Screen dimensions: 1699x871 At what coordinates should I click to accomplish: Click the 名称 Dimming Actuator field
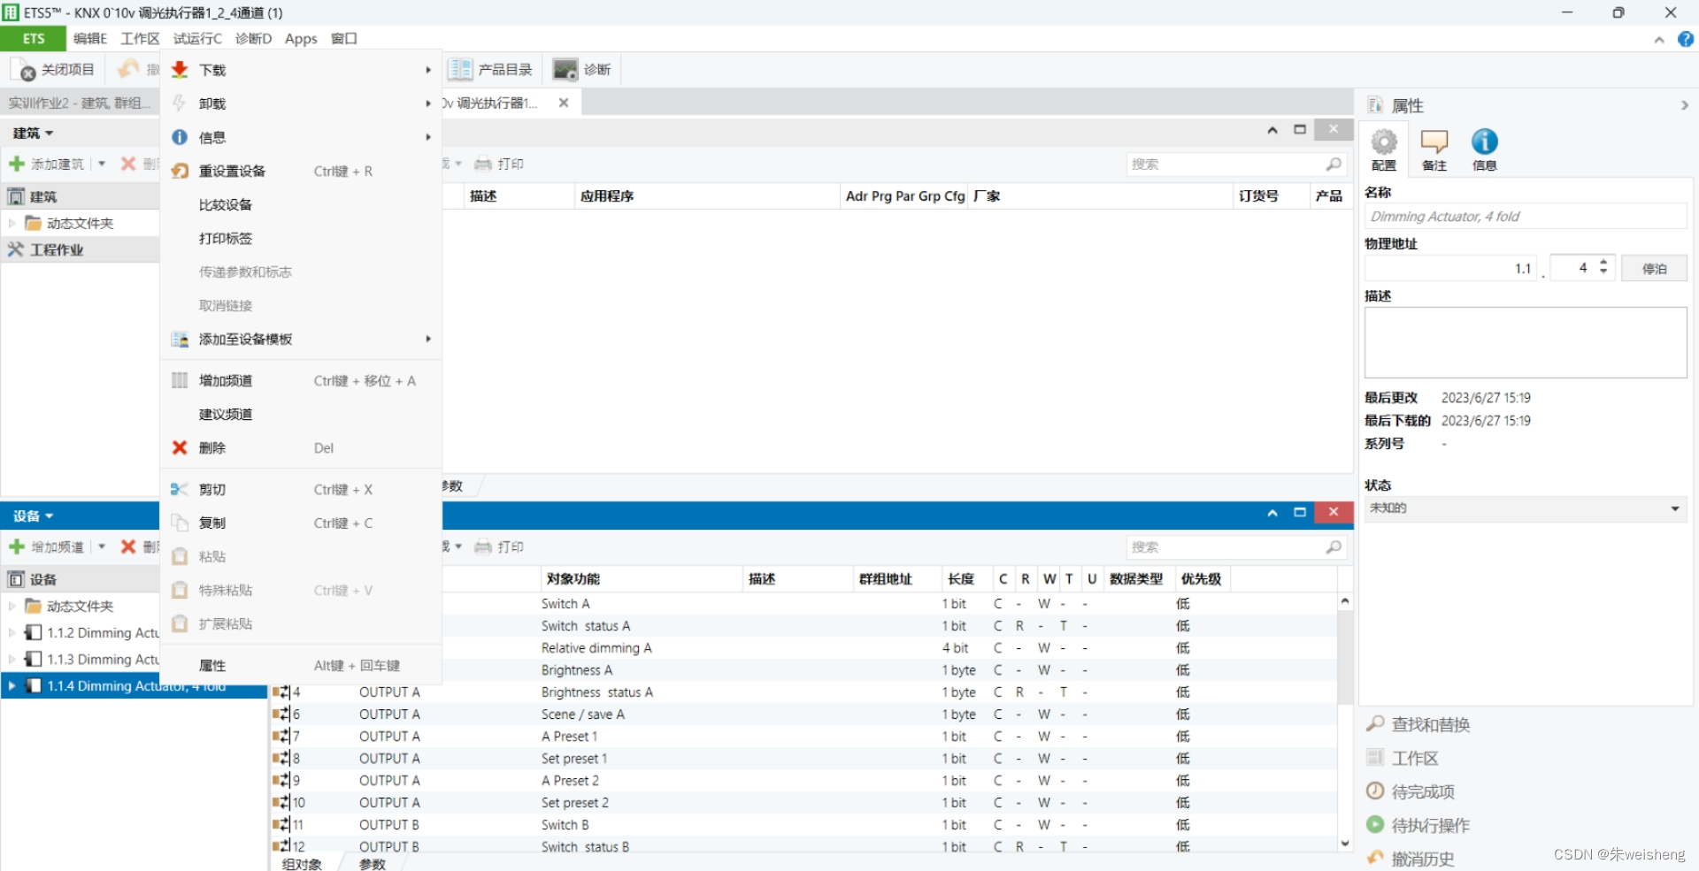pos(1526,217)
